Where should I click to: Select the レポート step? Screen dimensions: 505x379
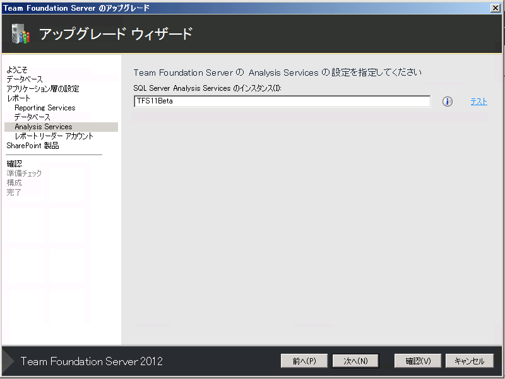pos(18,98)
